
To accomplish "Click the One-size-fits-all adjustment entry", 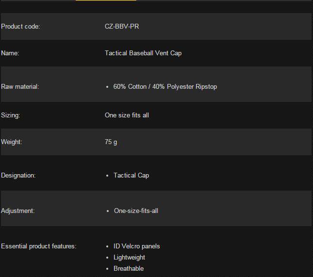I will pos(136,211).
